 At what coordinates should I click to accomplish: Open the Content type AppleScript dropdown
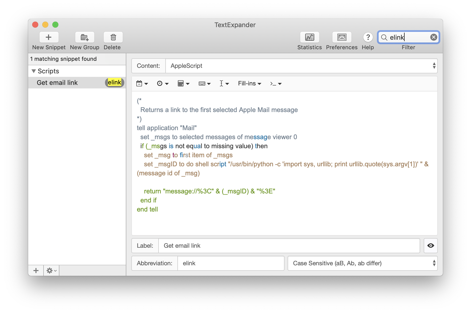click(x=301, y=66)
